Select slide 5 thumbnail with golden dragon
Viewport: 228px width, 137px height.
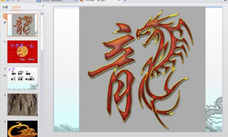pos(22,129)
